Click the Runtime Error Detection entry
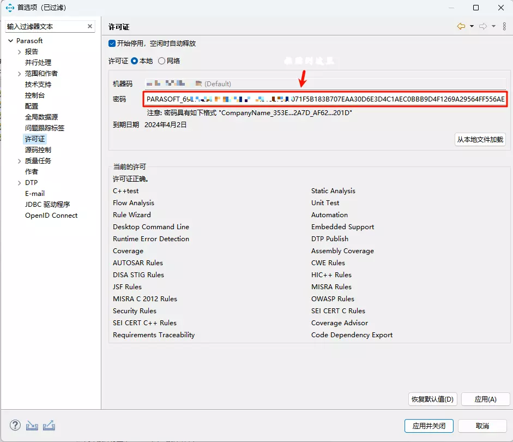Viewport: 513px width, 442px height. (x=151, y=239)
